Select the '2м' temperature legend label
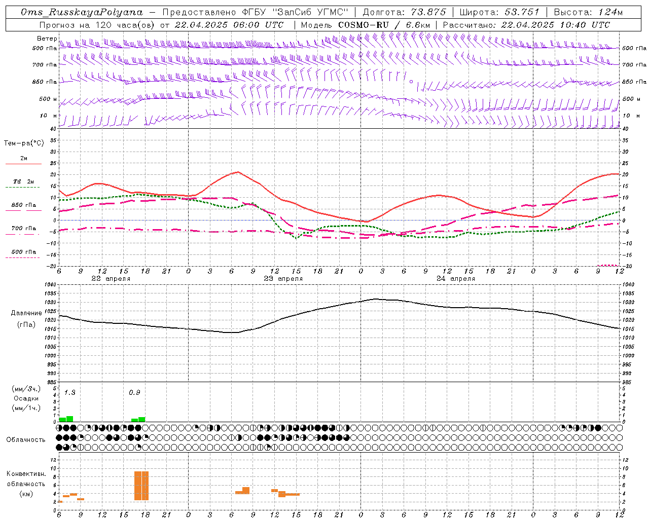This screenshot has height=519, width=649. pos(24,159)
